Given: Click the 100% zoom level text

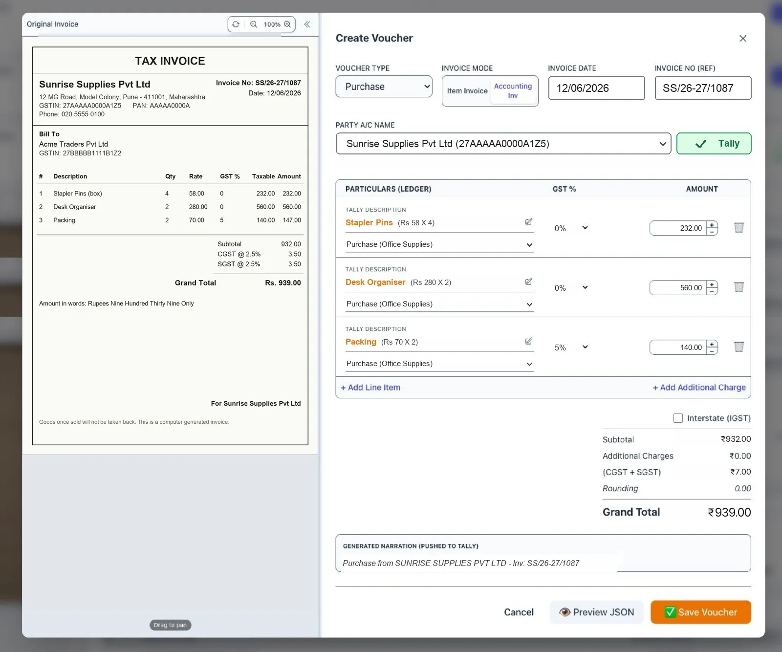Looking at the screenshot, I should [x=272, y=24].
